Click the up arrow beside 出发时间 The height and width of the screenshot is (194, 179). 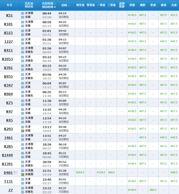pyautogui.click(x=55, y=4)
